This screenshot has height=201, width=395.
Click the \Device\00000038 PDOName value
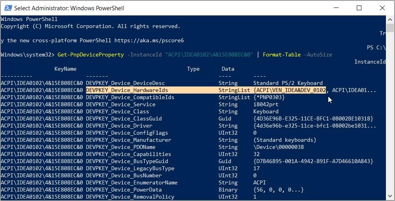(x=279, y=147)
